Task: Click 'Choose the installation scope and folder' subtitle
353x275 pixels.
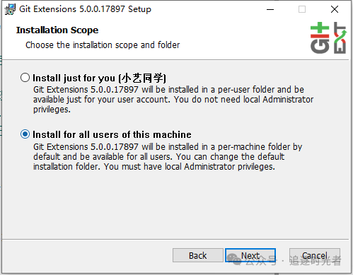Action: tap(103, 45)
